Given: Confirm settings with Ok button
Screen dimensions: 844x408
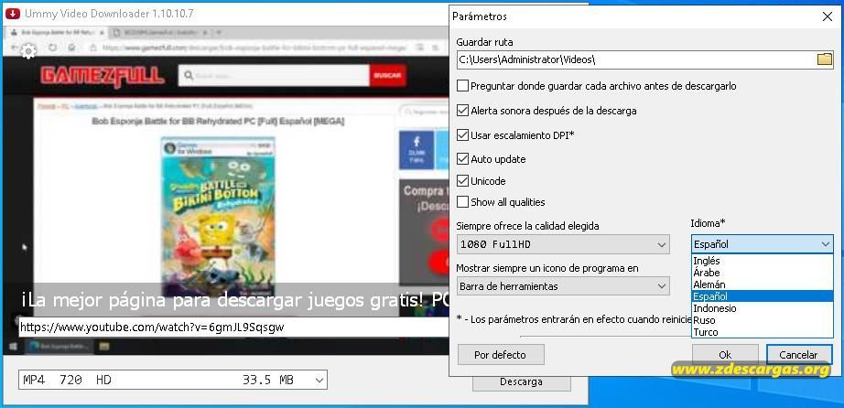Looking at the screenshot, I should tap(725, 355).
